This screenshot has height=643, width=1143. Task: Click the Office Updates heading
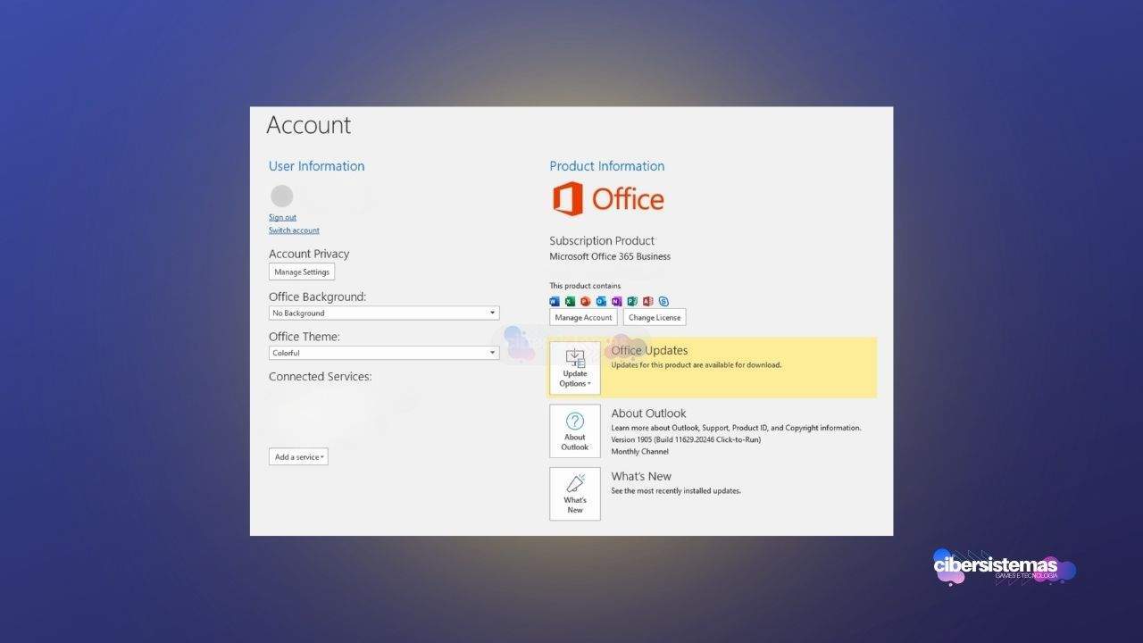coord(649,350)
